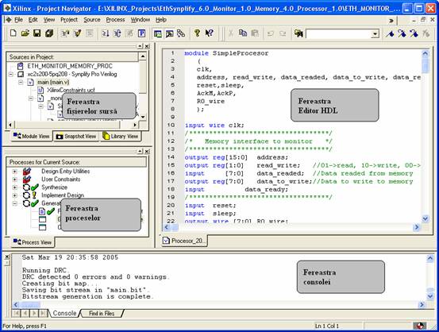439x332 pixels.
Task: Expand the User Constraints process
Action: (14, 180)
